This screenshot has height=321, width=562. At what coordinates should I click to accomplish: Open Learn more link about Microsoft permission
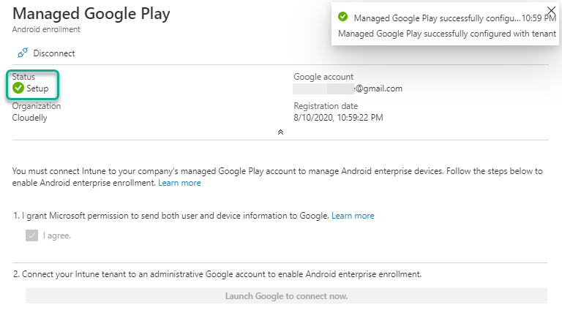(353, 216)
